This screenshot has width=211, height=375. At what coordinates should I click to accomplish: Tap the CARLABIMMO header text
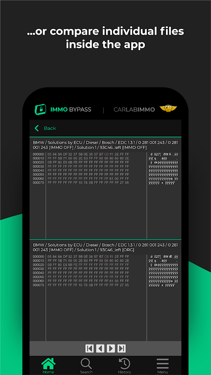click(134, 110)
